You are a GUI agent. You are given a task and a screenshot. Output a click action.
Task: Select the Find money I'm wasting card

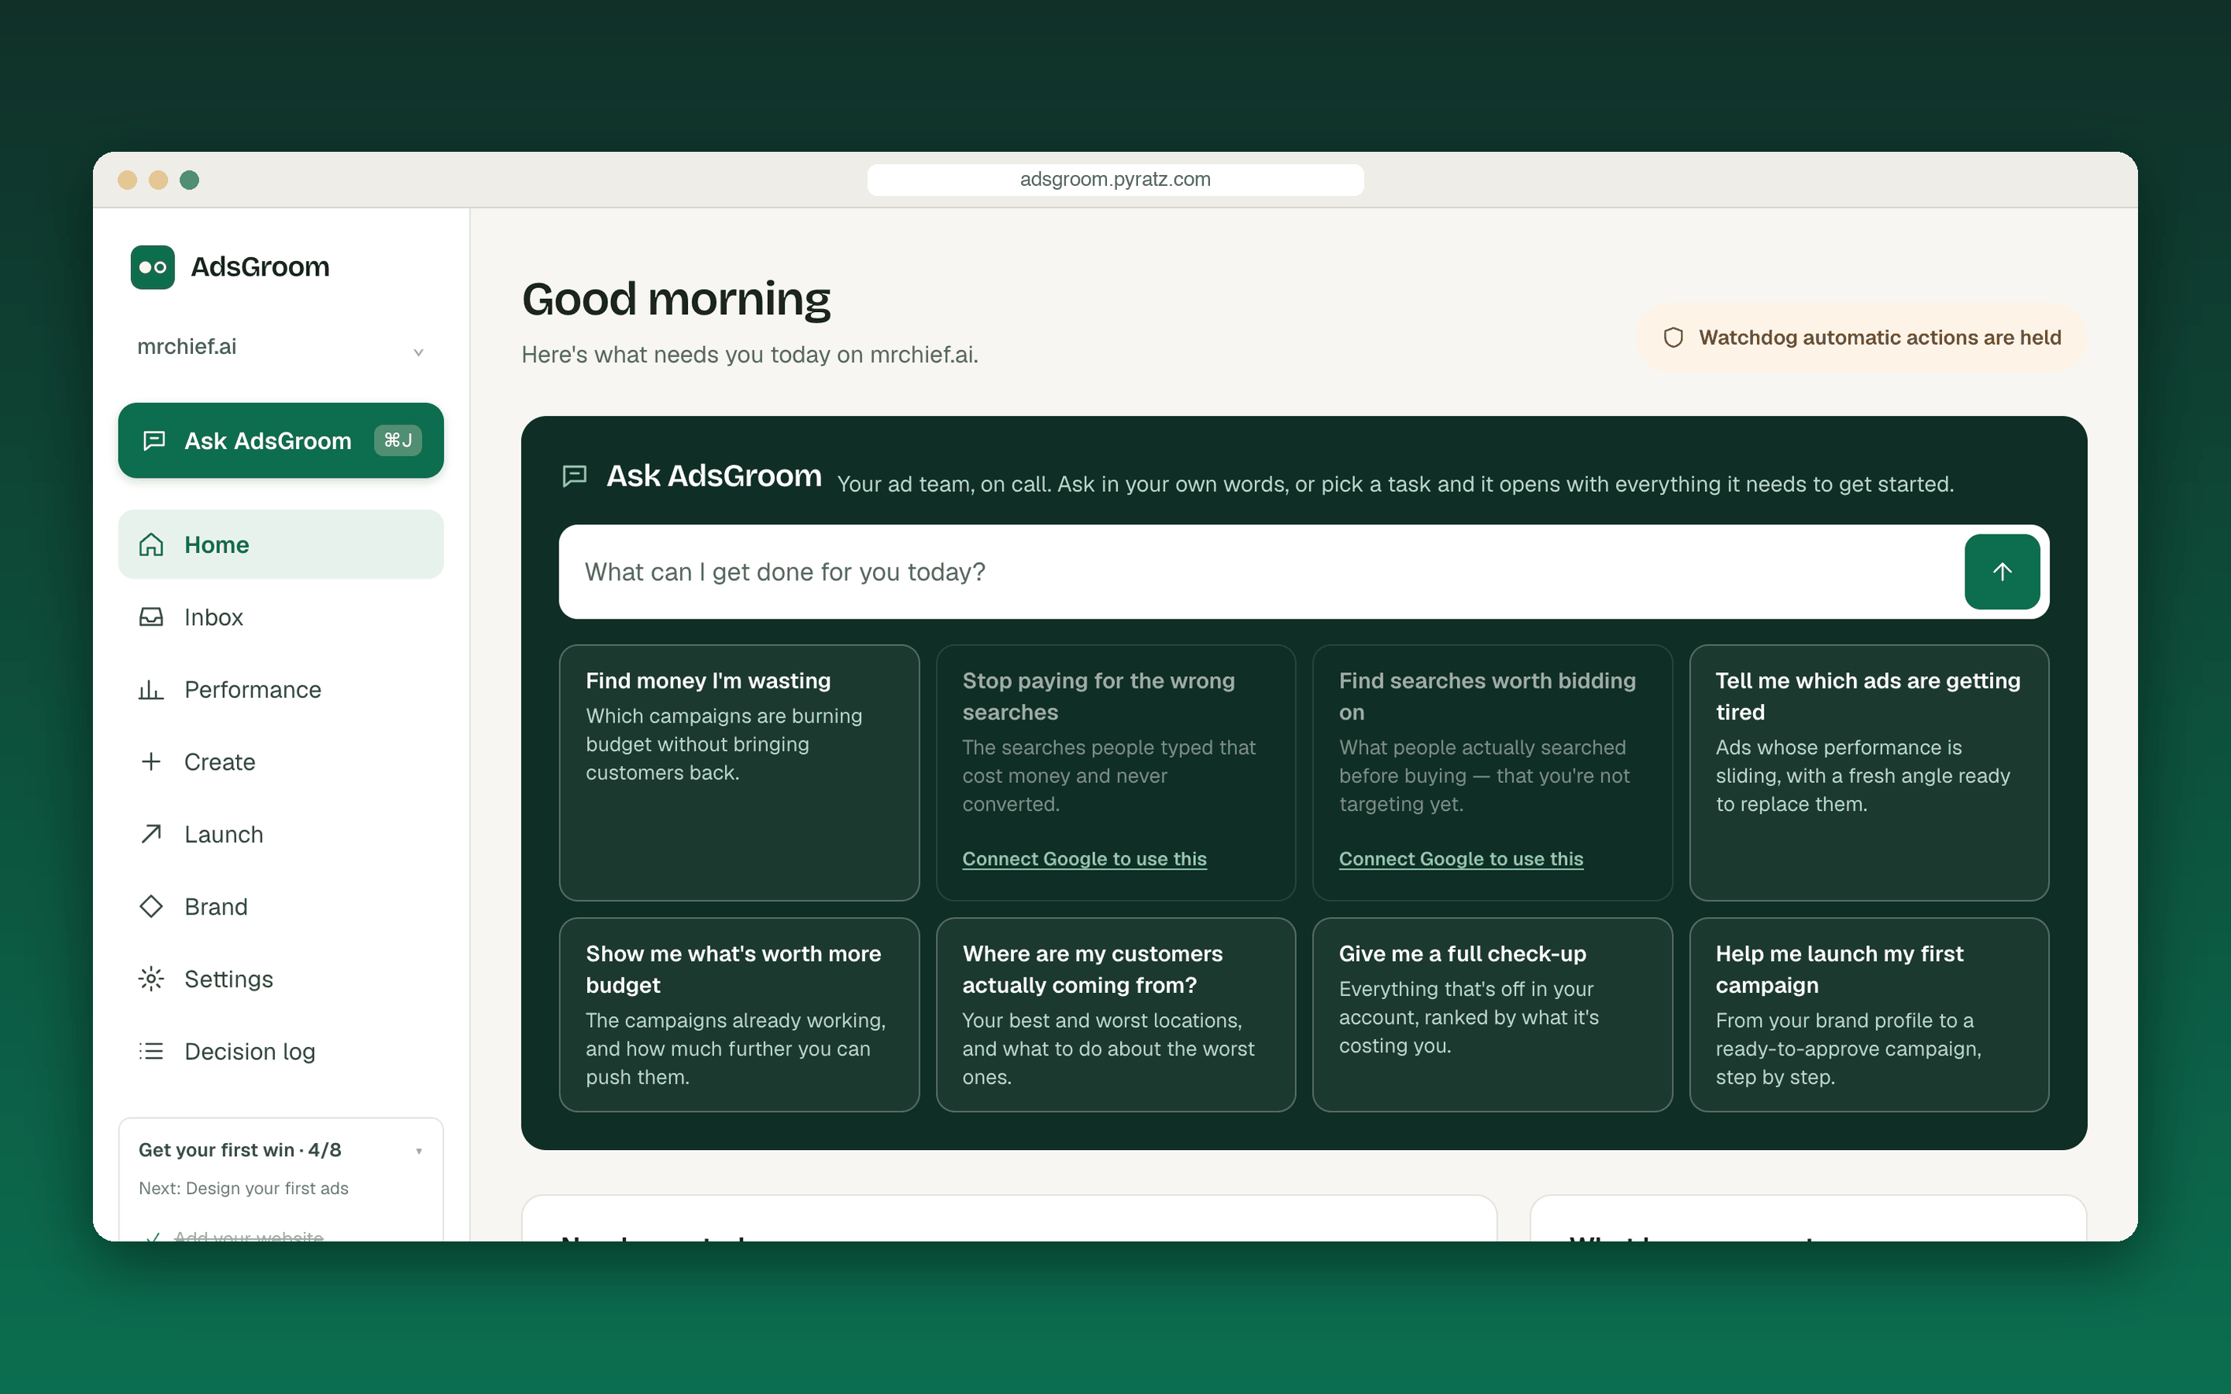pyautogui.click(x=738, y=771)
